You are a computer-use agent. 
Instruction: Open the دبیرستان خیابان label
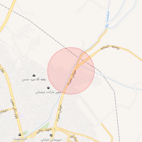51,140
